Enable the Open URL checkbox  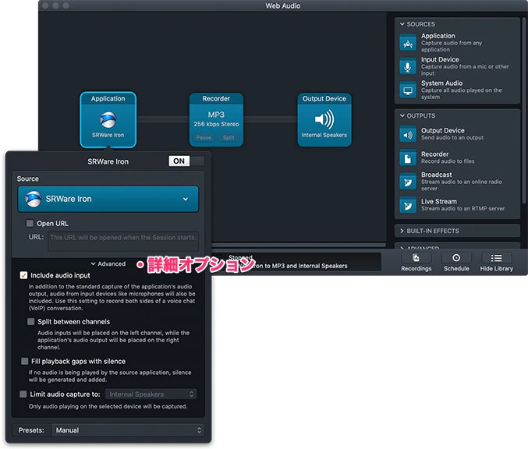click(x=30, y=224)
